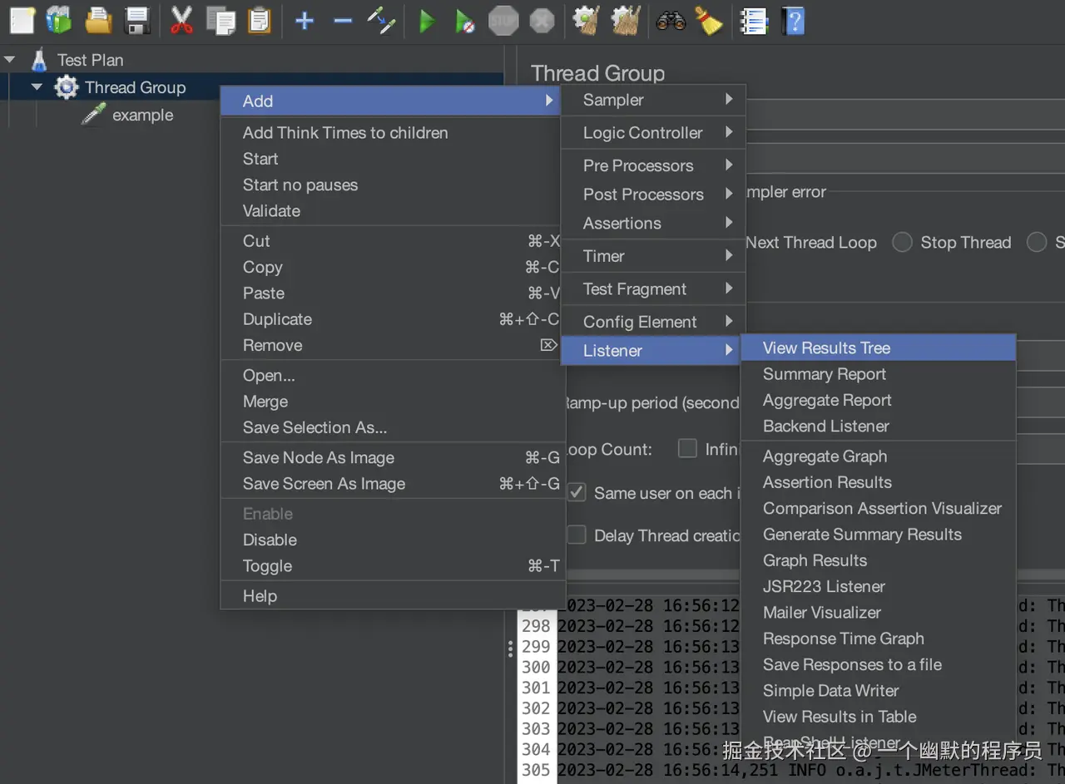Click the Reset Search yellow brush icon
This screenshot has height=784, width=1065.
709,21
